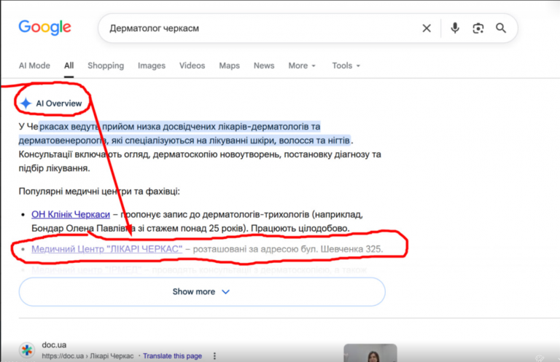
Task: Open Медичний Центр "ЛІКАРІ ЧЕРКАС" link
Action: click(106, 249)
